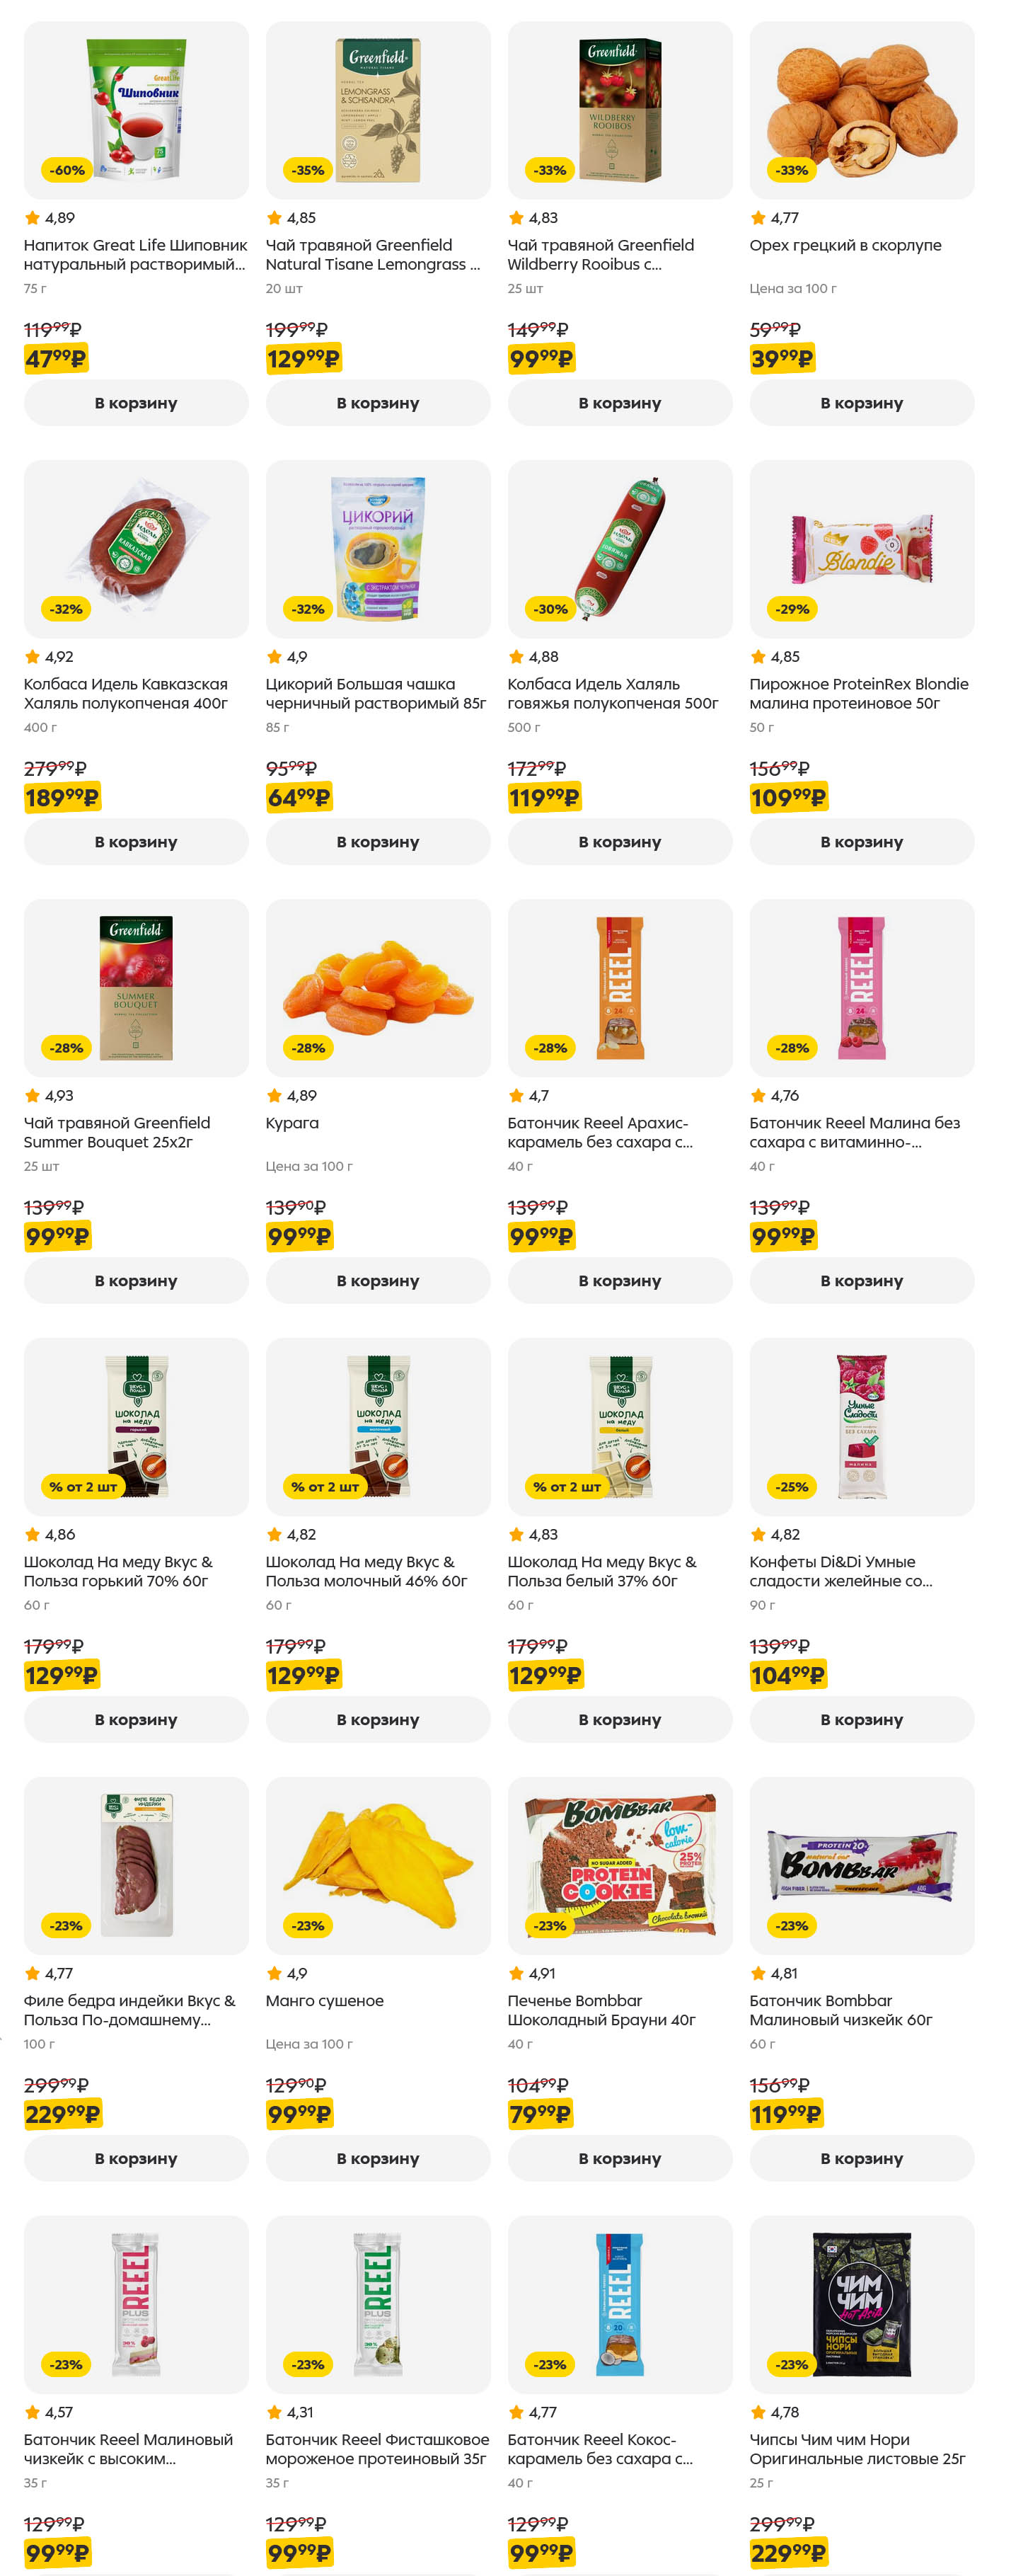Add Орех грецкий в скорлупе to cart
Viewport: 1011px width, 2576px height.
861,403
